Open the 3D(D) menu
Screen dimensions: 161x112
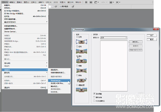pos(56,2)
